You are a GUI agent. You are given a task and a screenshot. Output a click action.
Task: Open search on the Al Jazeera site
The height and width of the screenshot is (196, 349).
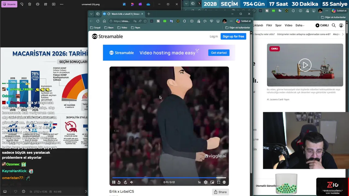click(334, 25)
